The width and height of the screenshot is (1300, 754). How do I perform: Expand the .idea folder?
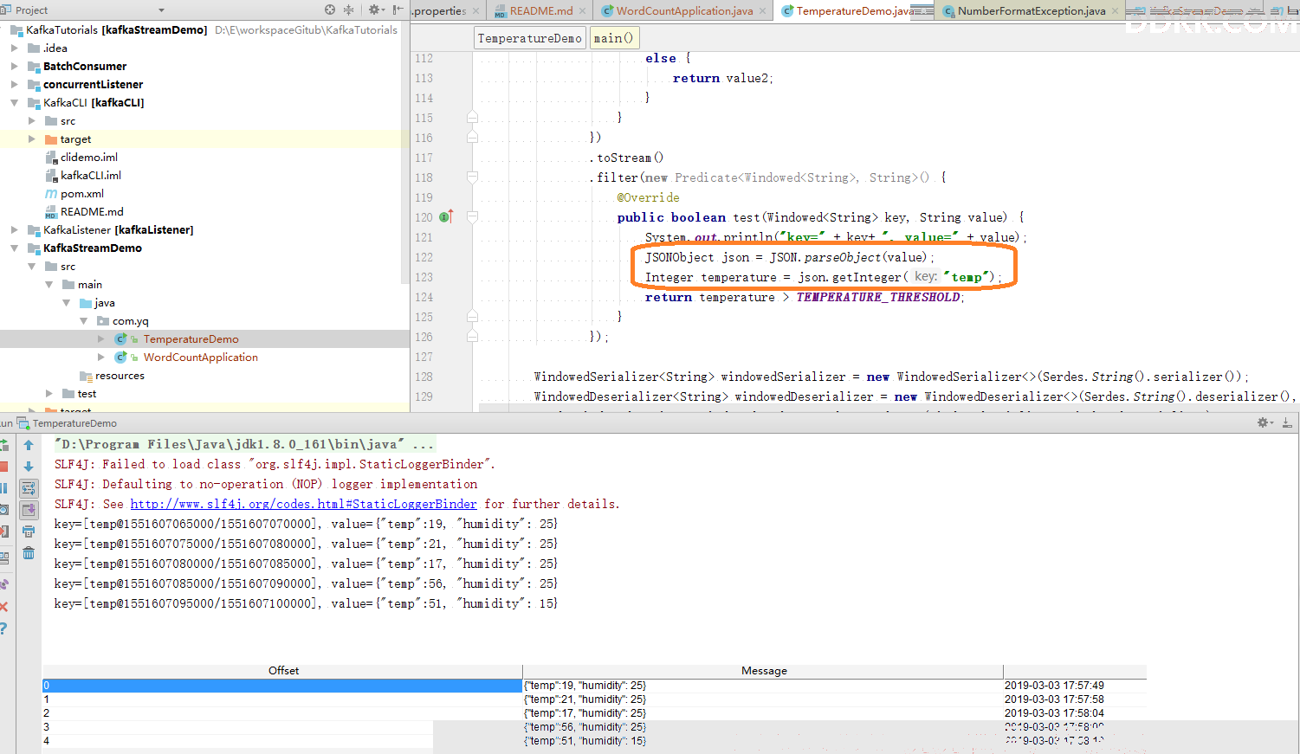pyautogui.click(x=14, y=48)
